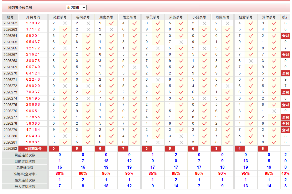Select period number 2026282

coord(10,148)
